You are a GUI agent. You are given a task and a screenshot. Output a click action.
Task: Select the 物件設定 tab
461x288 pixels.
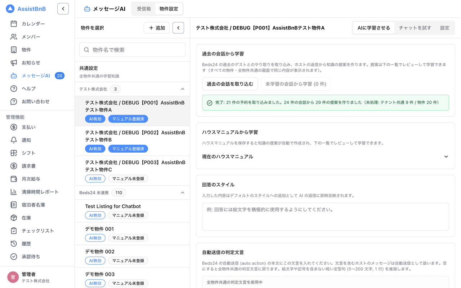click(169, 9)
